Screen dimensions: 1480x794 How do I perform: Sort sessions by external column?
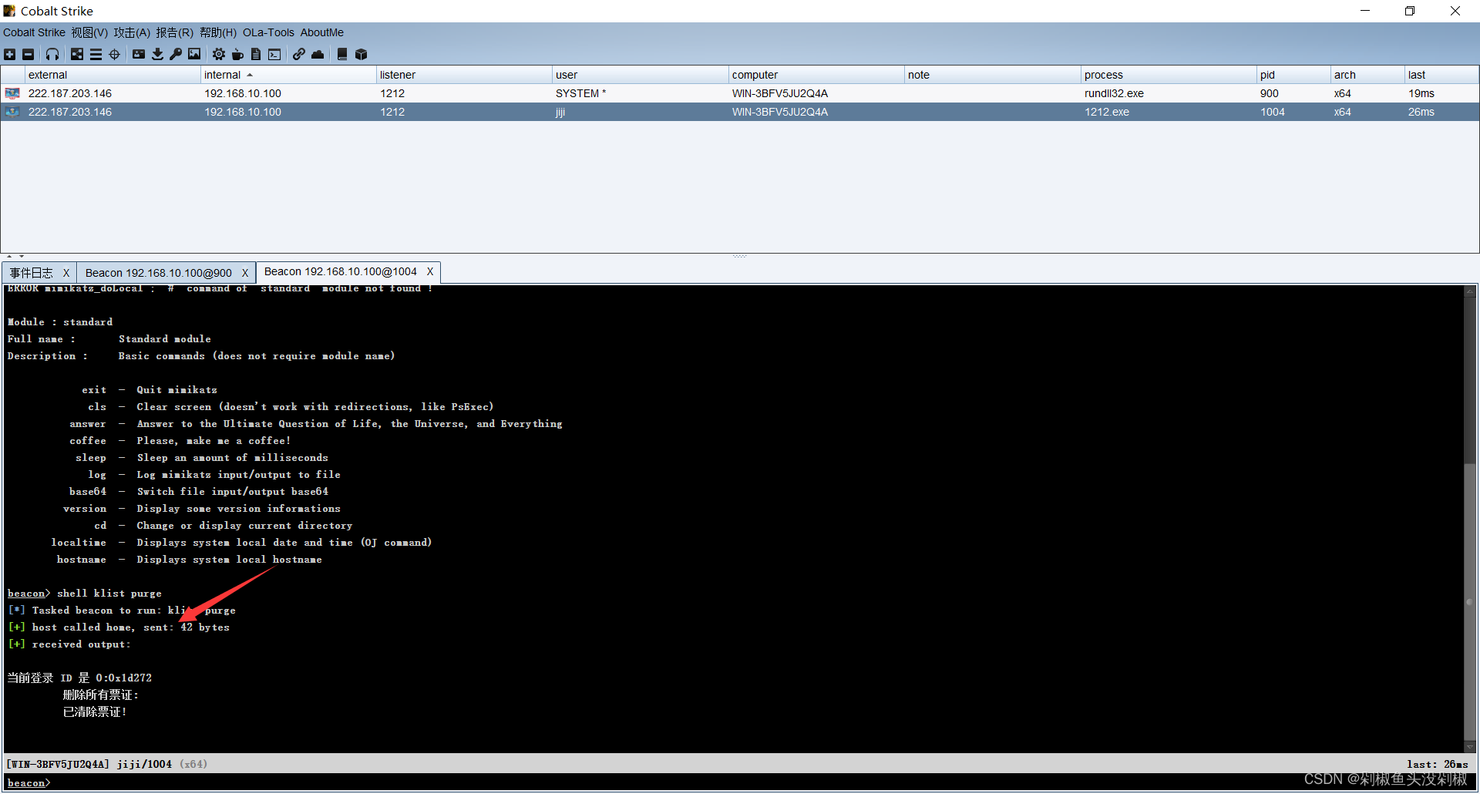click(x=113, y=75)
